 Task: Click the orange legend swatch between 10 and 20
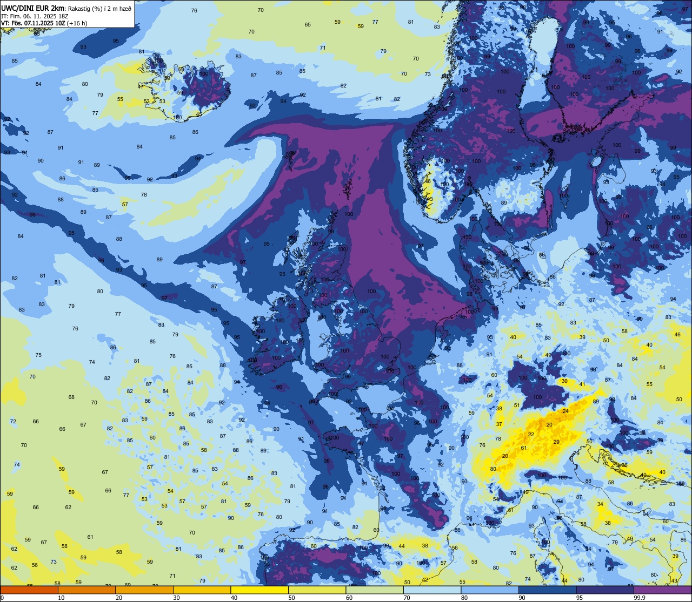click(x=86, y=590)
